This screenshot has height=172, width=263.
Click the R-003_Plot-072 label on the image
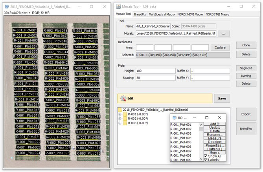(x=88, y=154)
